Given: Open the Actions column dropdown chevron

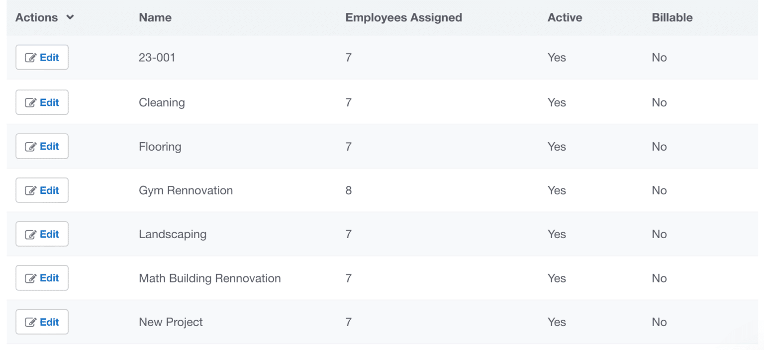Looking at the screenshot, I should pyautogui.click(x=70, y=17).
